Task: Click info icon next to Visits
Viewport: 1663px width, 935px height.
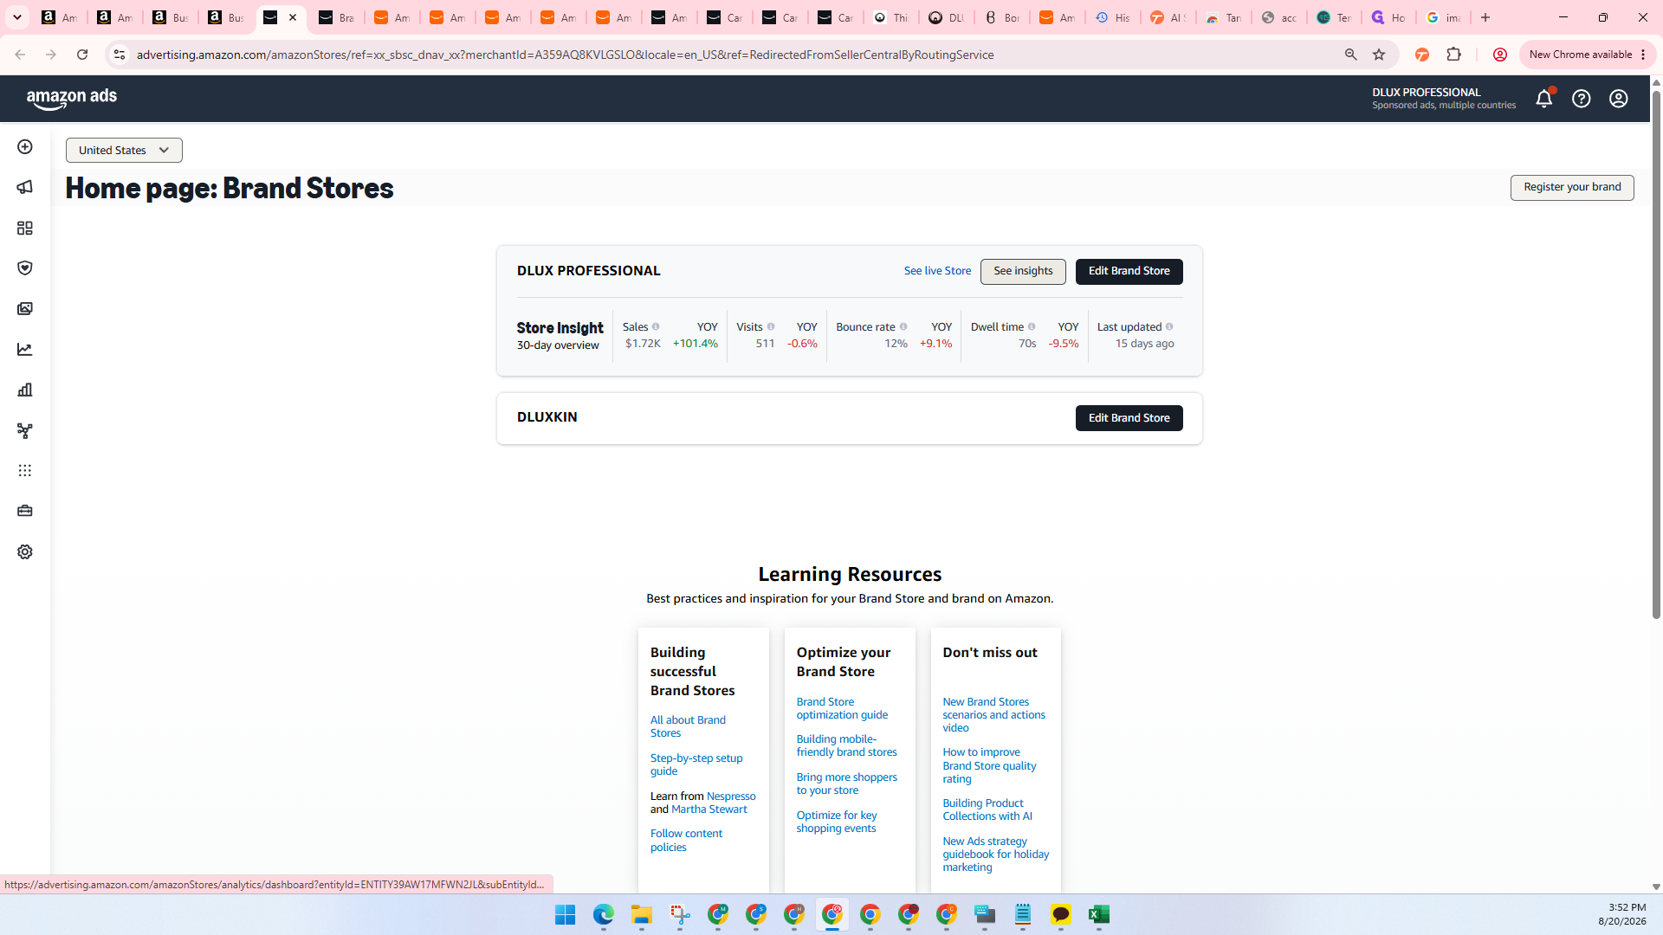Action: tap(771, 327)
